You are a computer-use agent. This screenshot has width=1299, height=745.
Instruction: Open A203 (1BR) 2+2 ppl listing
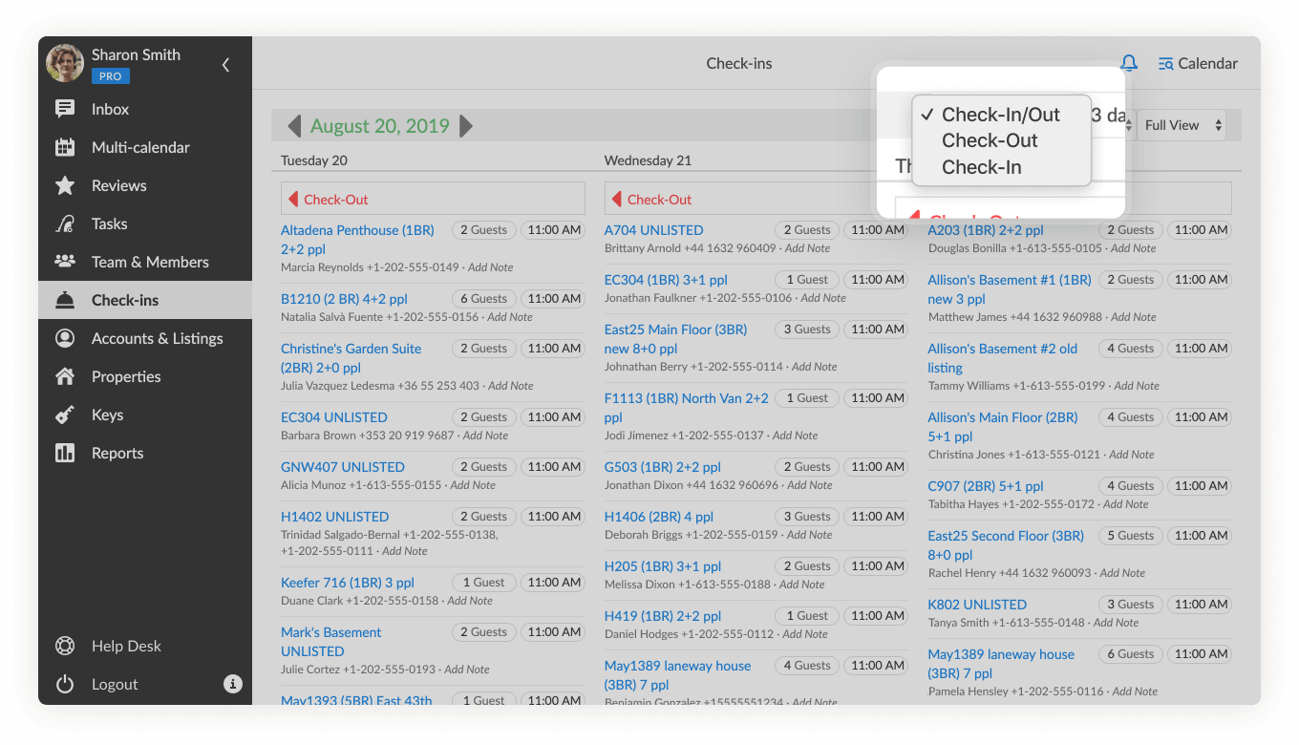coord(986,230)
